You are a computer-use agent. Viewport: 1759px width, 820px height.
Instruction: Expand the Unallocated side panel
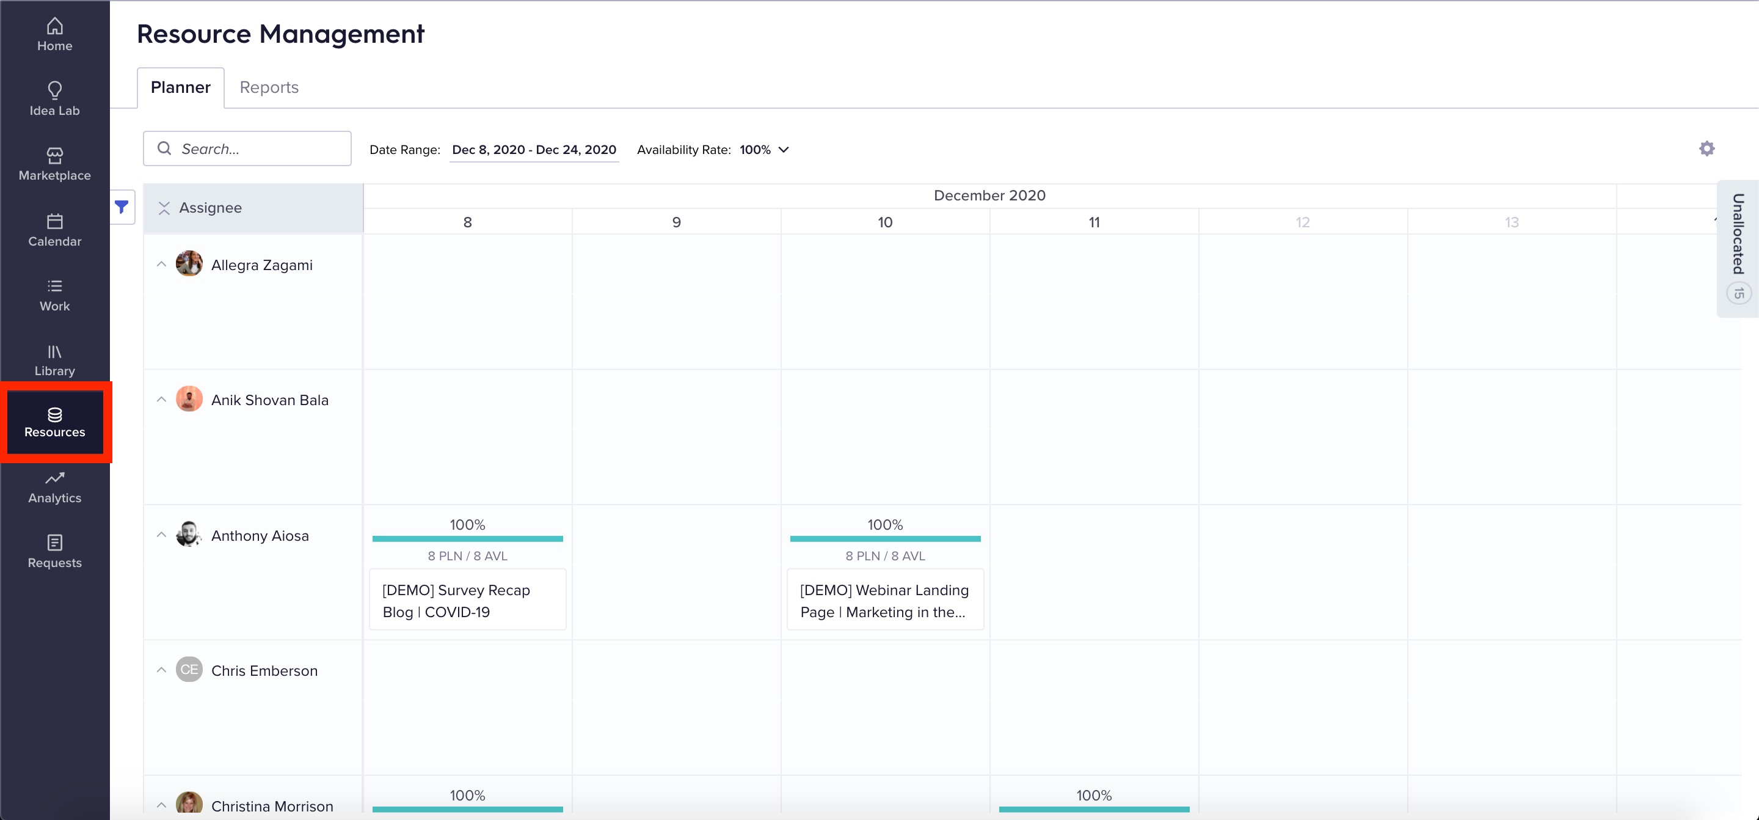tap(1738, 249)
